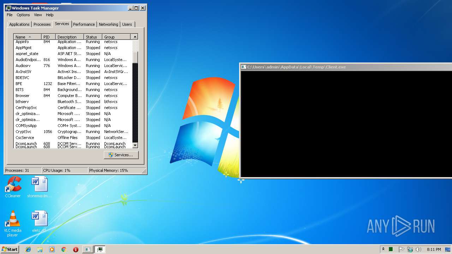Select the Browser service row
Image resolution: width=452 pixels, height=254 pixels.
point(73,96)
